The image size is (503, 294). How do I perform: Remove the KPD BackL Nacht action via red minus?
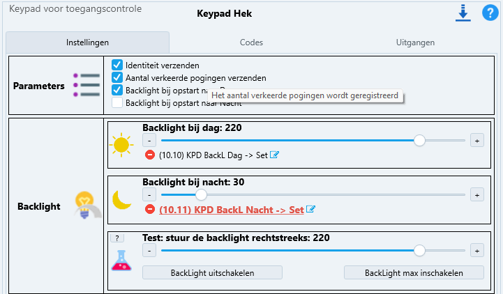tap(150, 210)
